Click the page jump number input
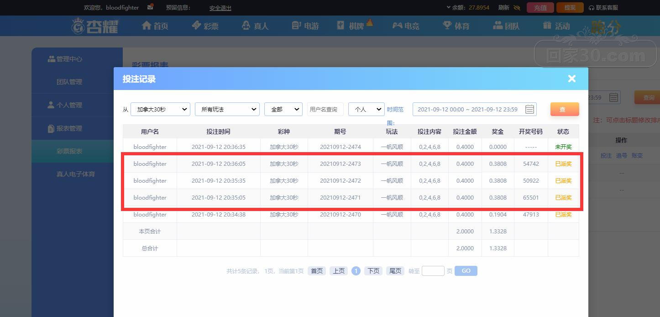 (433, 271)
